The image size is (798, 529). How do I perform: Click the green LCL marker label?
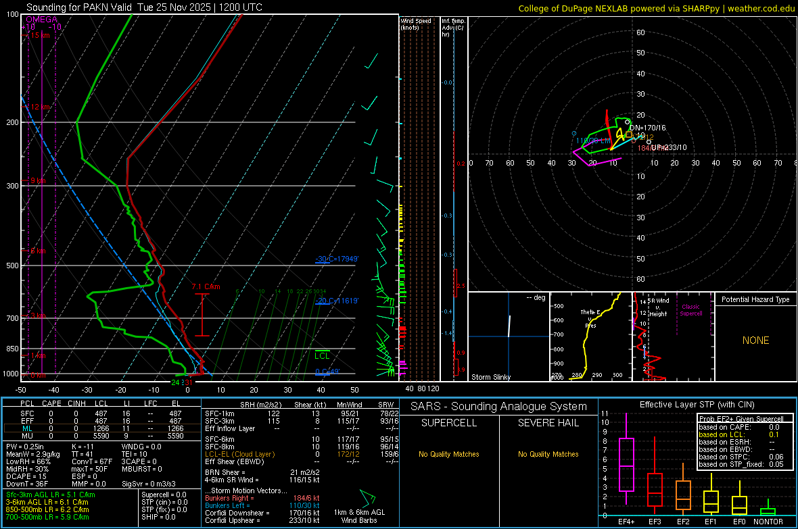[322, 355]
